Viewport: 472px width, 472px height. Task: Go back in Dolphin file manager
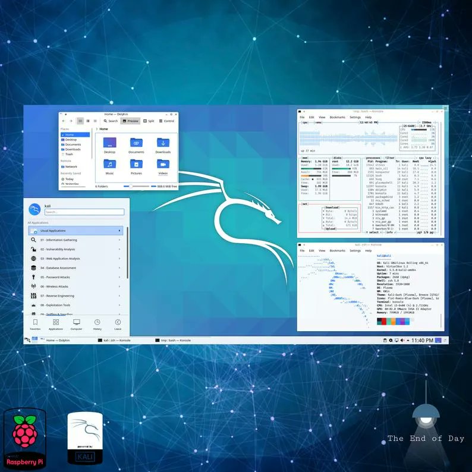point(64,121)
